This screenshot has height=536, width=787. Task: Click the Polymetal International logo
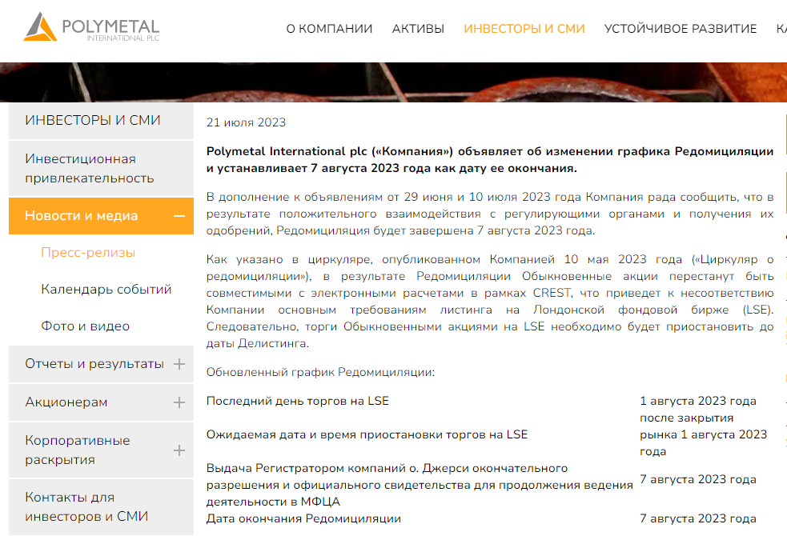click(x=91, y=26)
